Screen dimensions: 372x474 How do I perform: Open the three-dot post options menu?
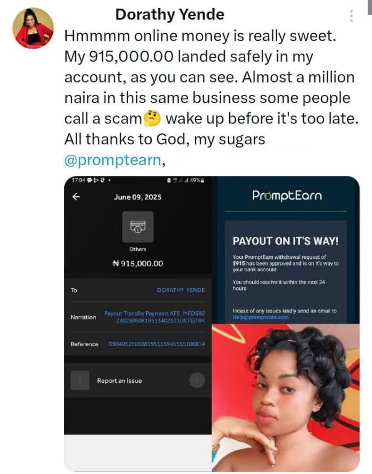tap(351, 15)
